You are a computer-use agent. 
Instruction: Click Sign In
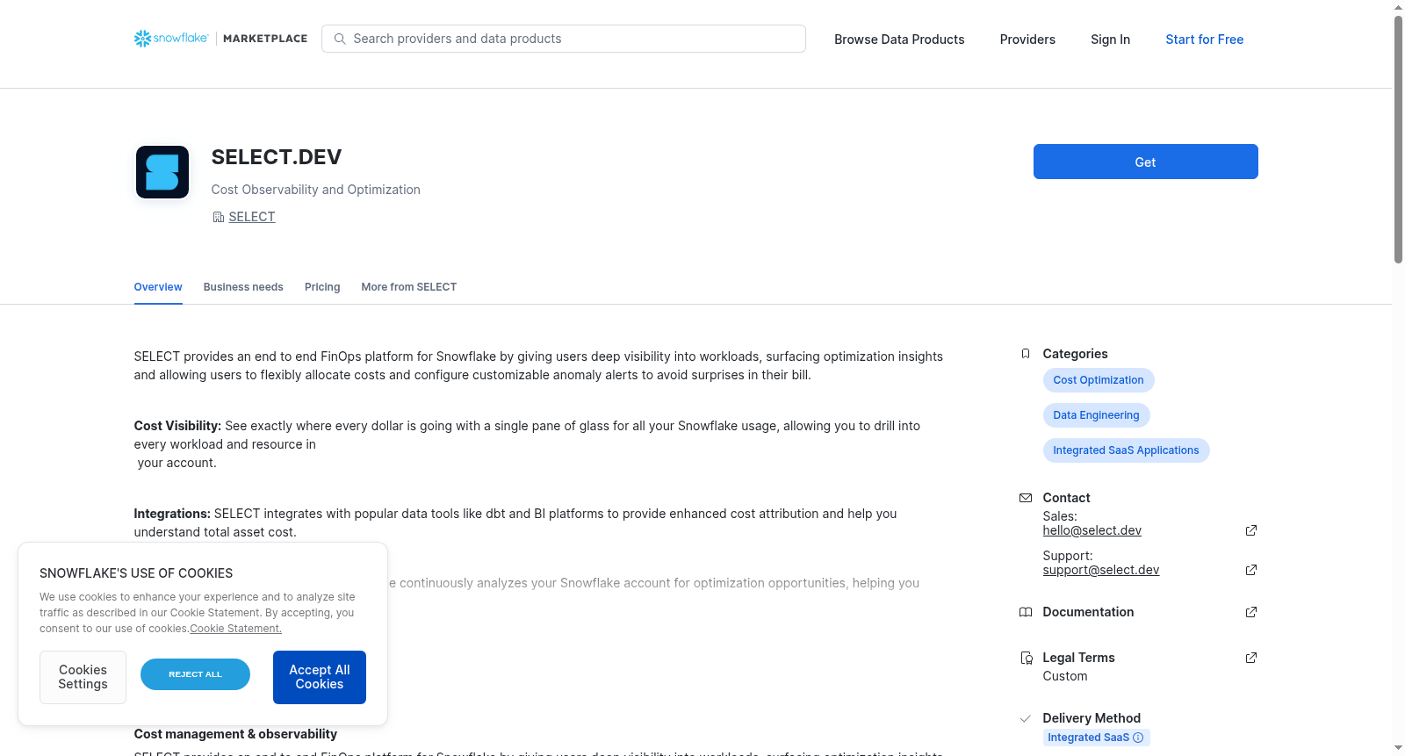1110,40
